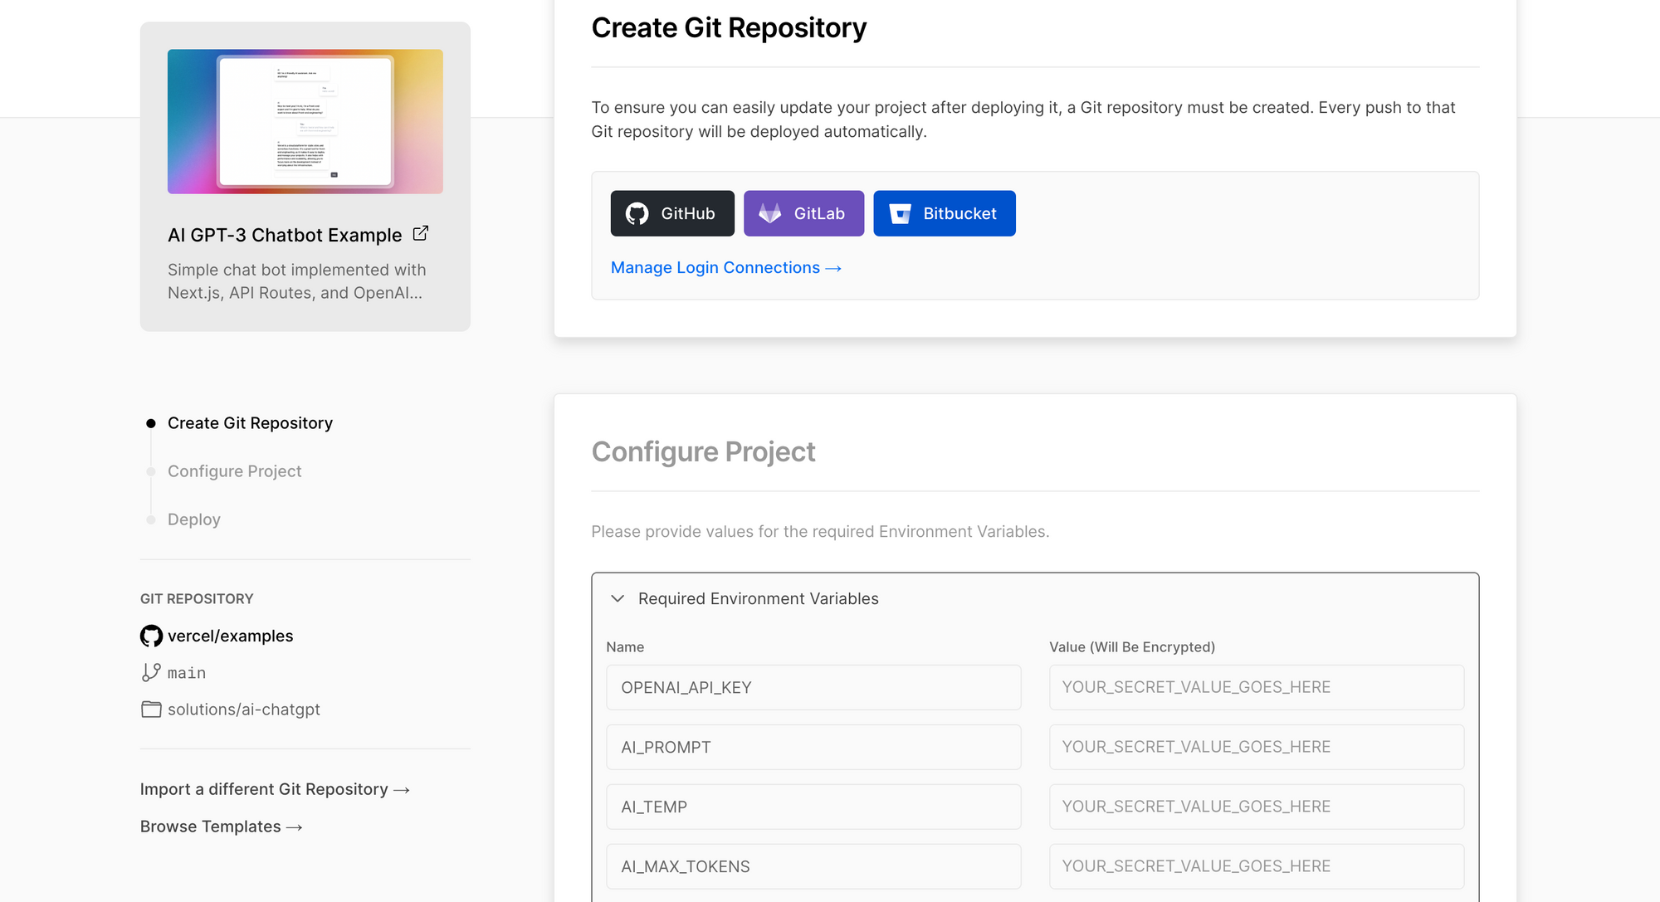Click the AI_MAX_TOKENS value field
Image resolution: width=1660 pixels, height=902 pixels.
point(1256,865)
